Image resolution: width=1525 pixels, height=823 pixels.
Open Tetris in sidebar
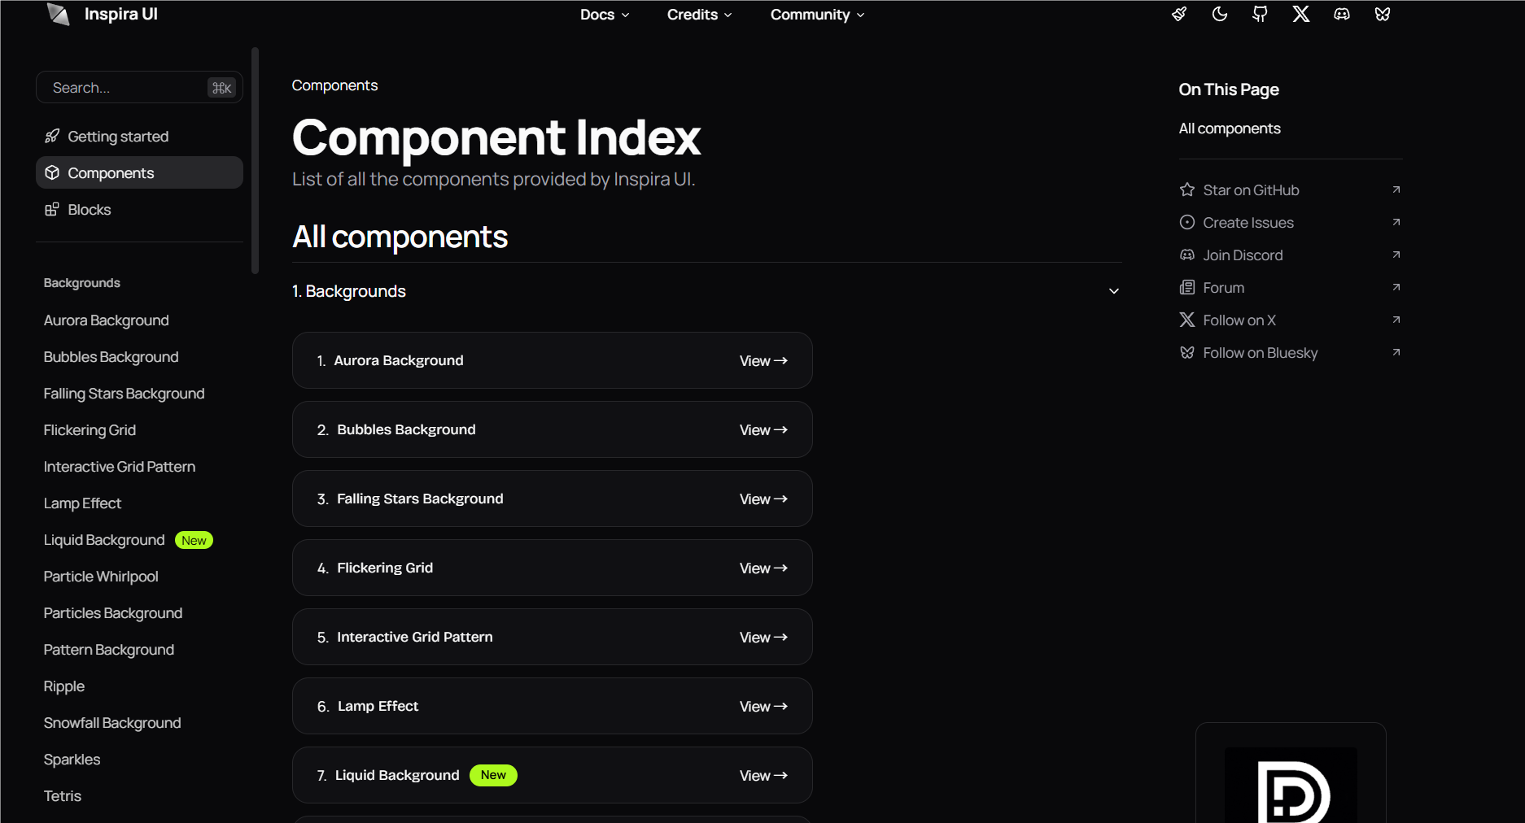click(63, 796)
